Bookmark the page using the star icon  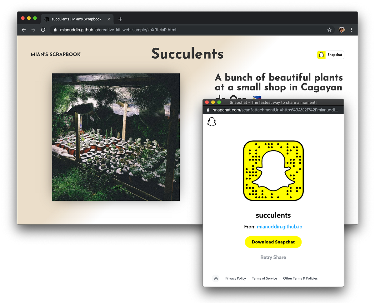pos(329,30)
